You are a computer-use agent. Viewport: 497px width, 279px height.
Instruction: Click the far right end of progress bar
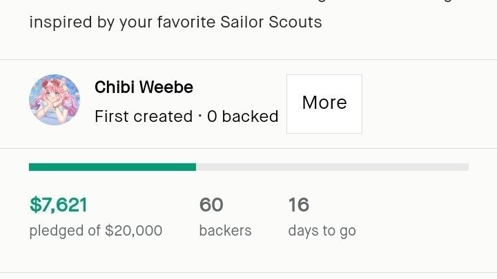(x=465, y=167)
